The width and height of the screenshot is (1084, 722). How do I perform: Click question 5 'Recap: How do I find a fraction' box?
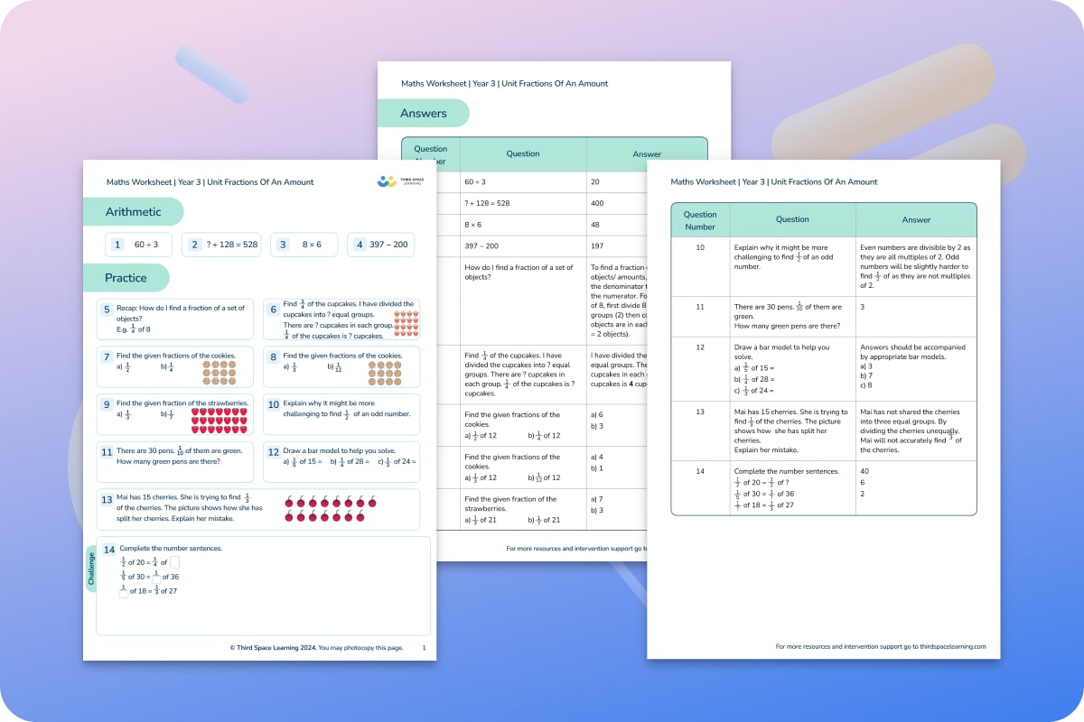(x=173, y=319)
